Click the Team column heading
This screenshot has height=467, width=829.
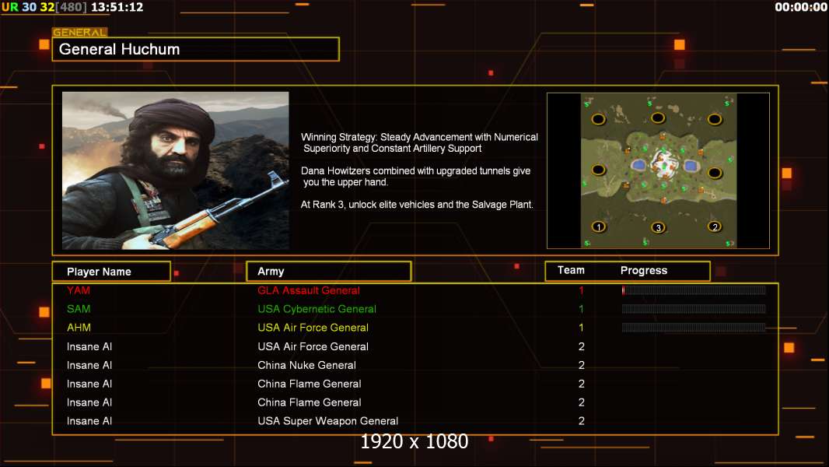point(571,270)
